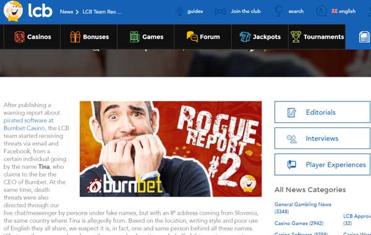Image resolution: width=371 pixels, height=235 pixels.
Task: Click the circular language globe icon
Action: coord(322,11)
